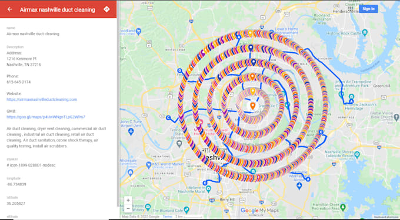Select the Foodland shopping cart marker
The height and width of the screenshot is (220, 400).
138,32
